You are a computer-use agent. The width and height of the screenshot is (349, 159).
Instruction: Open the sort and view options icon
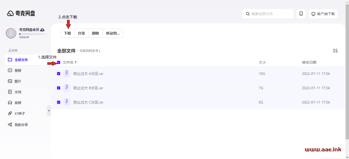point(335,51)
